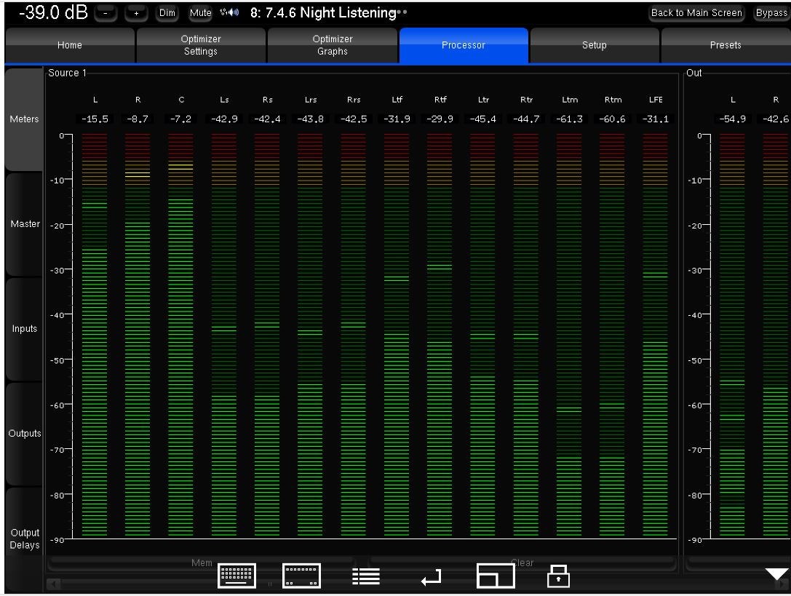The width and height of the screenshot is (791, 596).
Task: Increase volume with the plus button
Action: tap(136, 12)
